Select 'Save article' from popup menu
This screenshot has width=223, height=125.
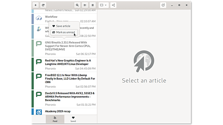pyautogui.click(x=63, y=26)
